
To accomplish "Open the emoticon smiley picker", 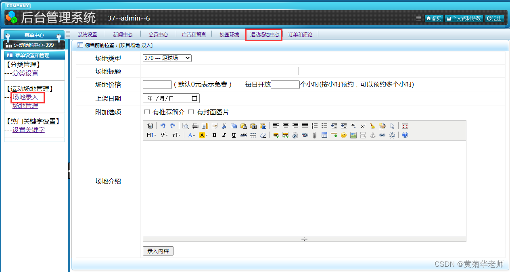I will click(x=343, y=135).
